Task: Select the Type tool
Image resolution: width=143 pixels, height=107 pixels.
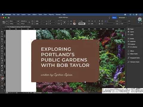Action: [x=2, y=41]
